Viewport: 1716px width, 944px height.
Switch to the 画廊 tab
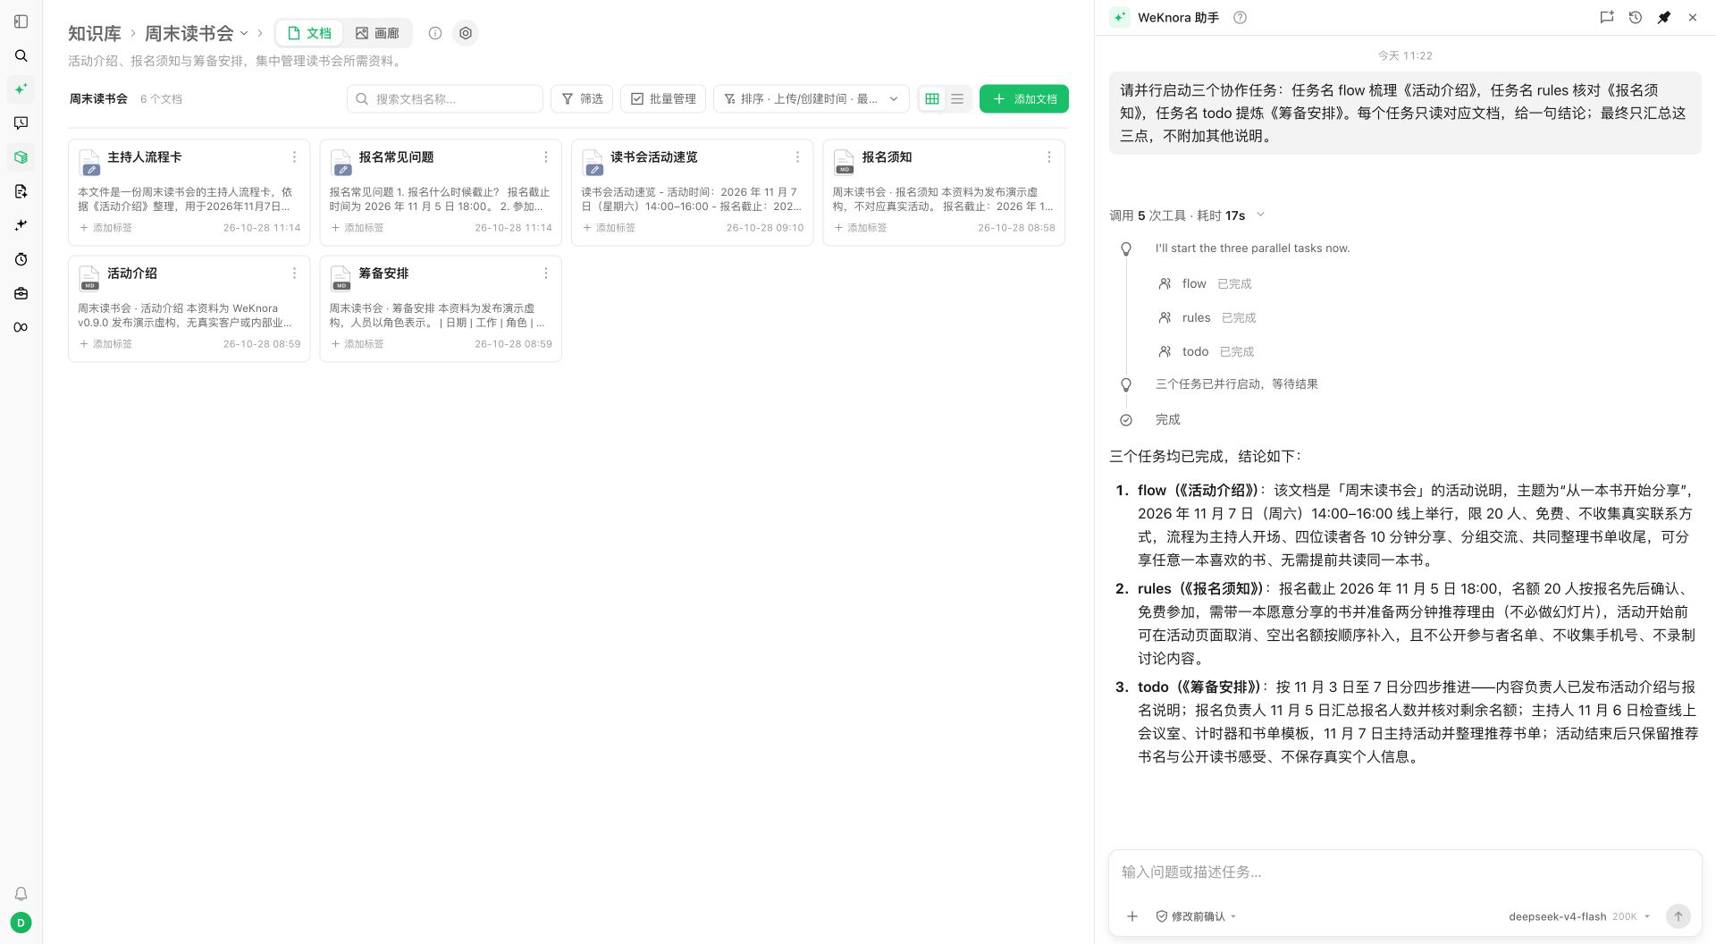377,33
